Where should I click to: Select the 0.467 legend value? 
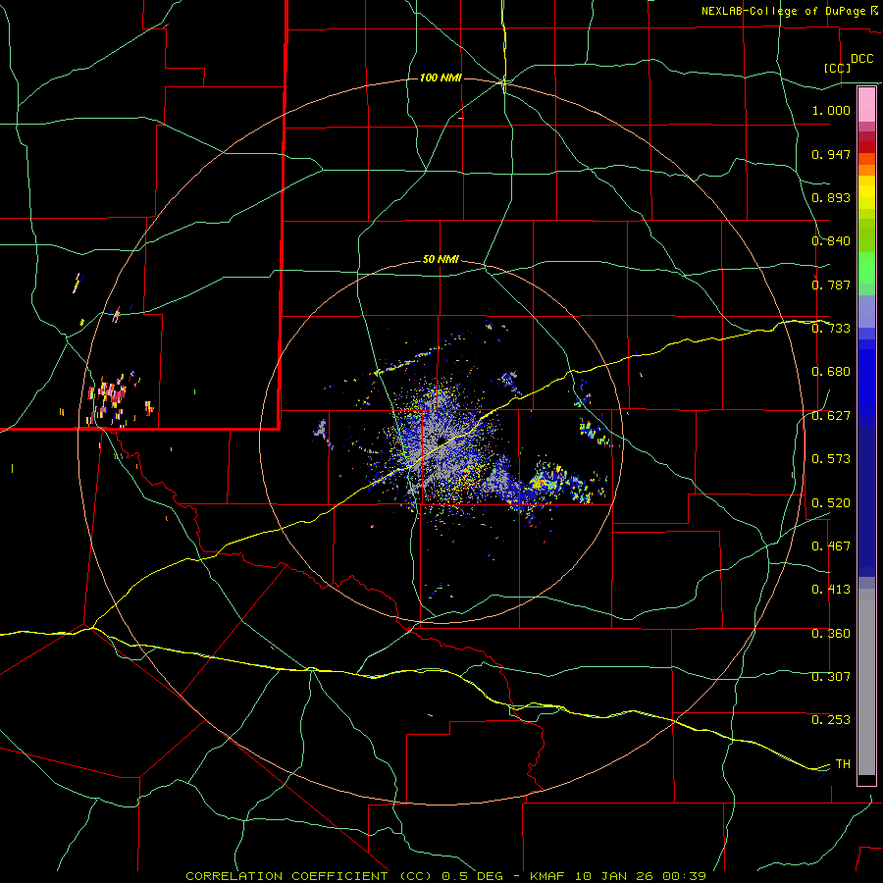point(831,546)
